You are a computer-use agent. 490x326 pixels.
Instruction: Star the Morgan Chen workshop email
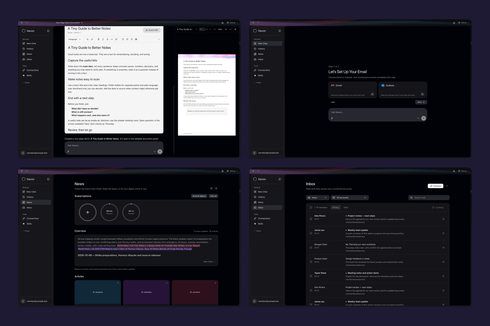tap(443, 248)
